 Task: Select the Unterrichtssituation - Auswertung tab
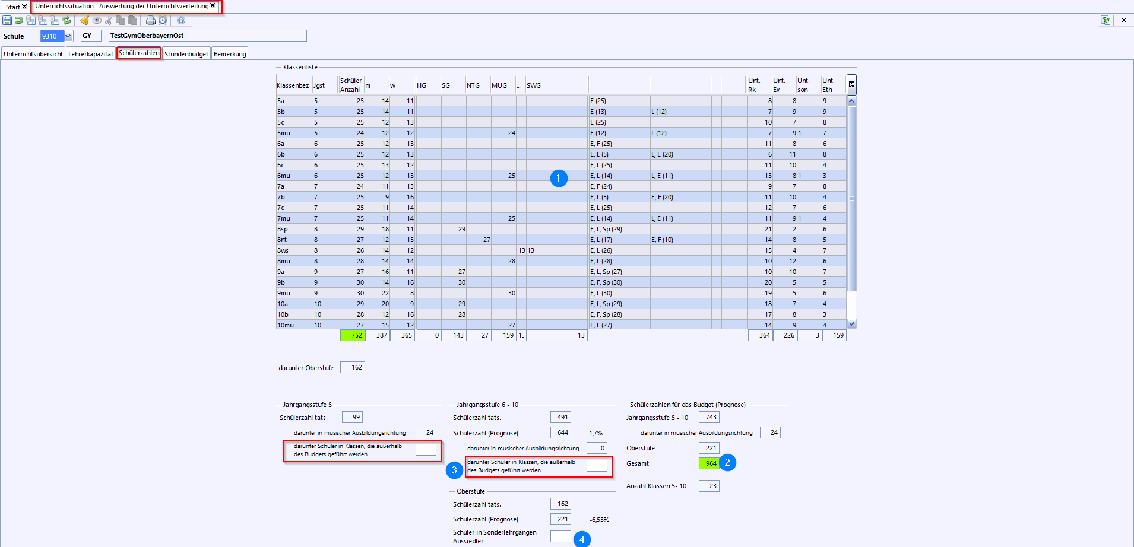pyautogui.click(x=122, y=6)
